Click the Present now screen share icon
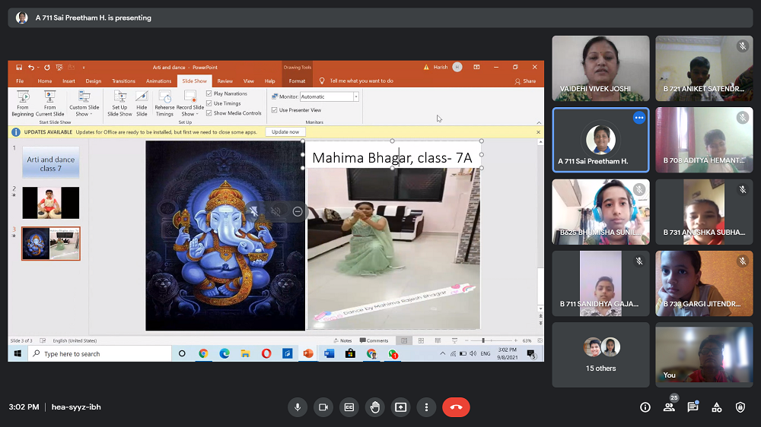The height and width of the screenshot is (427, 761). [x=401, y=407]
